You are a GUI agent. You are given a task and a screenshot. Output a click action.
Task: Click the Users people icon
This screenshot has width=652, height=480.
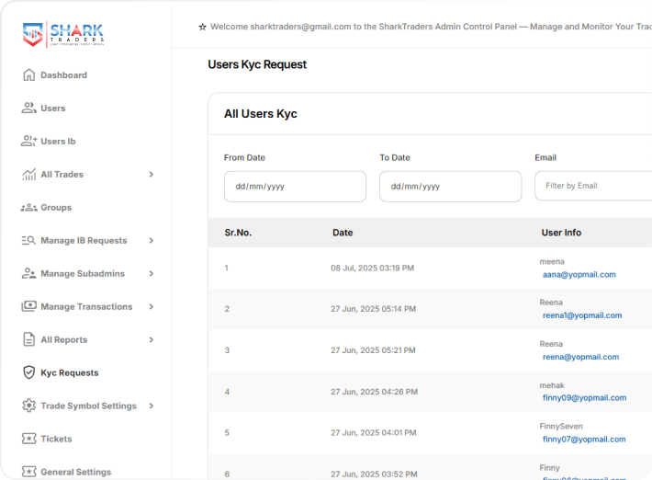coord(28,108)
